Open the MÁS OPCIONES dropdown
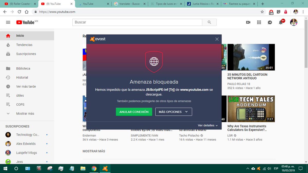This screenshot has height=173, width=308. click(174, 112)
